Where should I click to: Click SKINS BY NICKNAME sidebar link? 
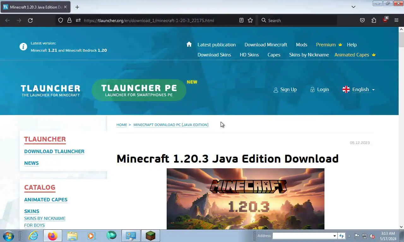(x=45, y=218)
